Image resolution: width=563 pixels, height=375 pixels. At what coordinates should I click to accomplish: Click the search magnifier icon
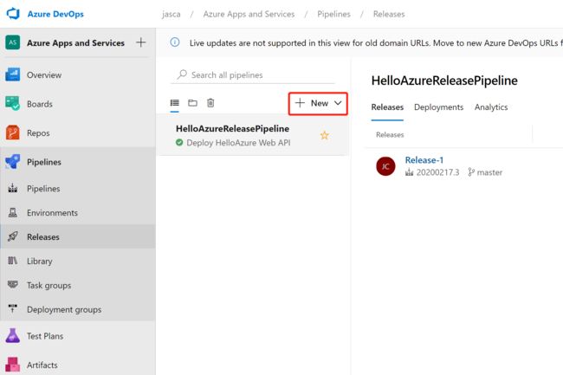[x=182, y=74]
